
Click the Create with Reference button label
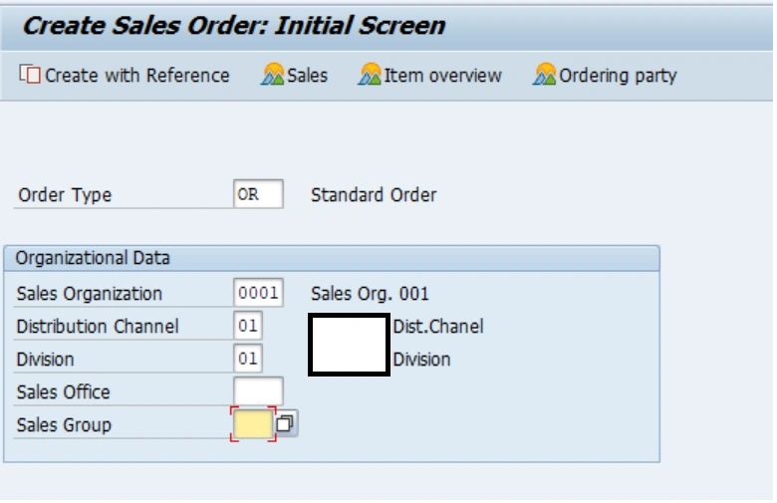(x=137, y=76)
